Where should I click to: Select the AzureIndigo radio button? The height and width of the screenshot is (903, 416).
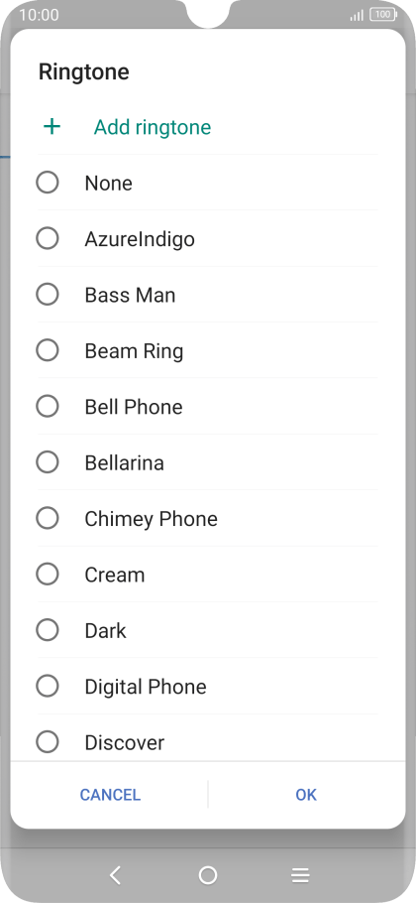(48, 238)
